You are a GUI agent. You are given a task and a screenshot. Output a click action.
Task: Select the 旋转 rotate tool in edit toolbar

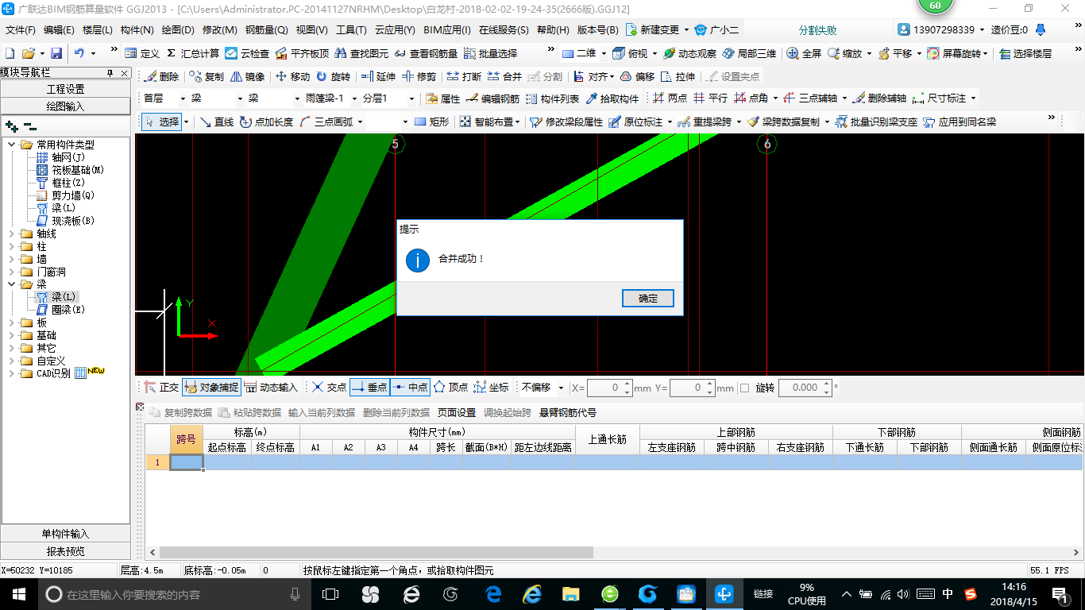tap(333, 77)
